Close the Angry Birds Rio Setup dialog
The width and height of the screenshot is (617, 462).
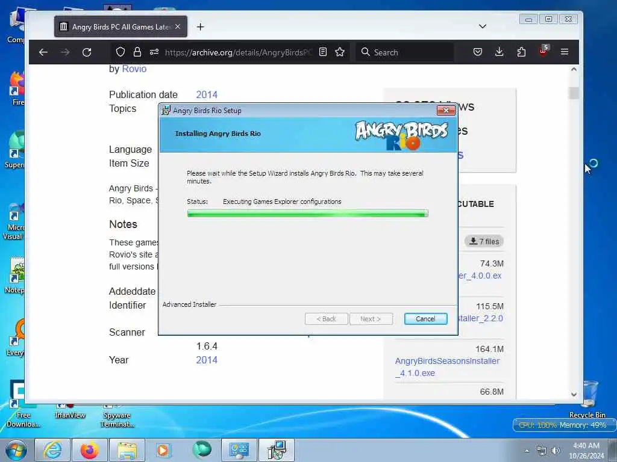(446, 111)
